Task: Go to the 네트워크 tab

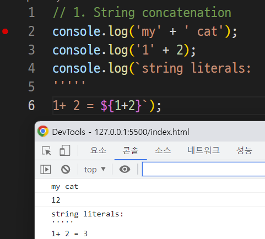Action: [x=203, y=150]
